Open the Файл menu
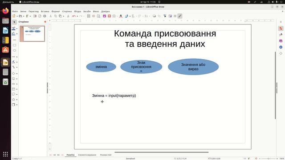The height and width of the screenshot is (160, 285). (15, 12)
